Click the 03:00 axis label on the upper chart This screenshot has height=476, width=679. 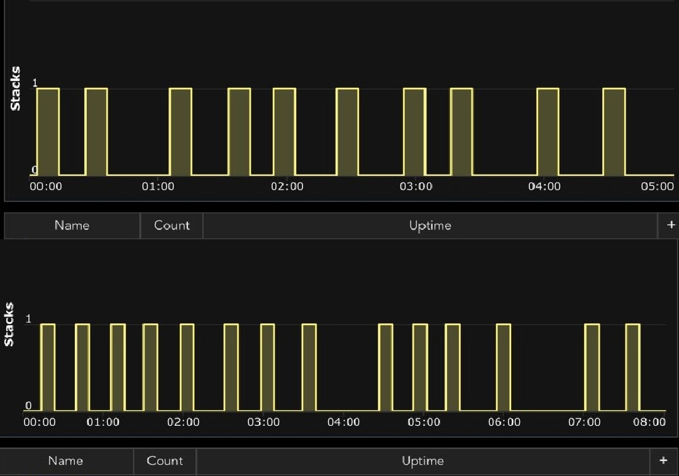click(416, 187)
